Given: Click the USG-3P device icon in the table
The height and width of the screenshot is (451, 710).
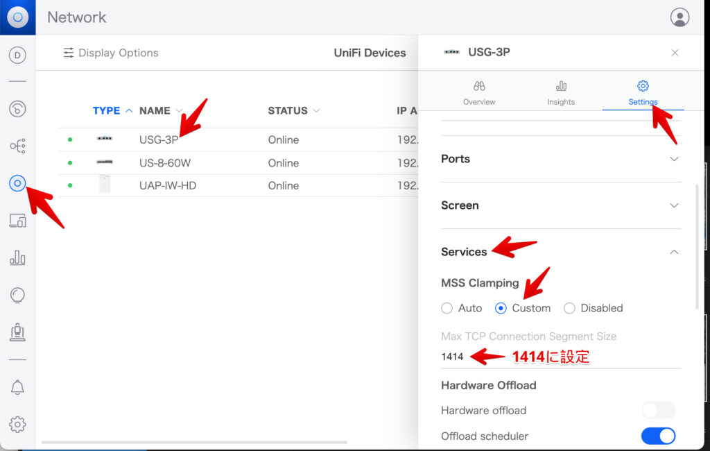Looking at the screenshot, I should [x=105, y=139].
